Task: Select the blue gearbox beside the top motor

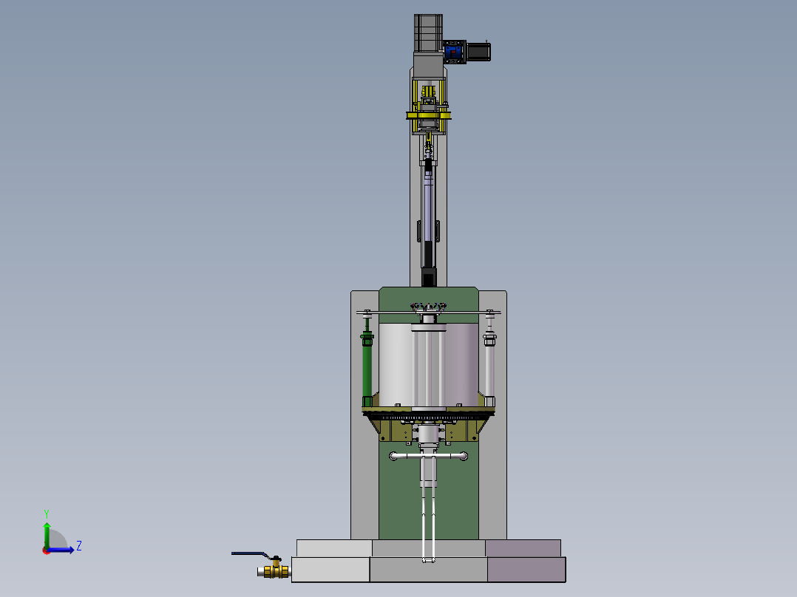Action: [454, 52]
